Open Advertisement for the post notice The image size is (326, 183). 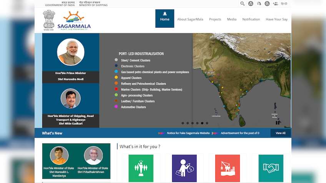pyautogui.click(x=240, y=133)
